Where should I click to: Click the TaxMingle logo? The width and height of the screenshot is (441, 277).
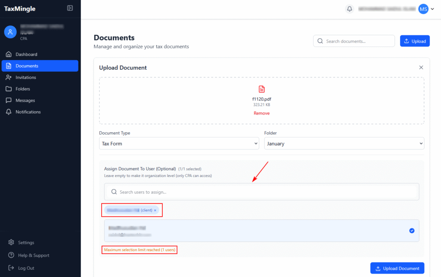point(20,9)
